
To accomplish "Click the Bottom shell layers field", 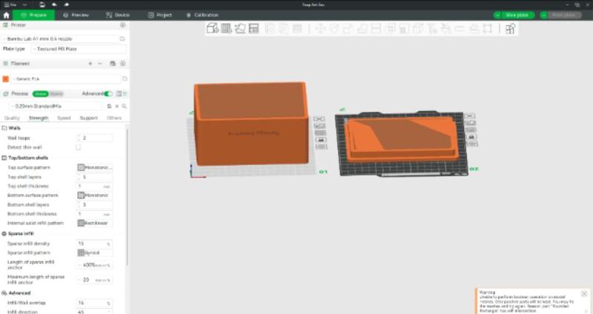I will point(95,204).
